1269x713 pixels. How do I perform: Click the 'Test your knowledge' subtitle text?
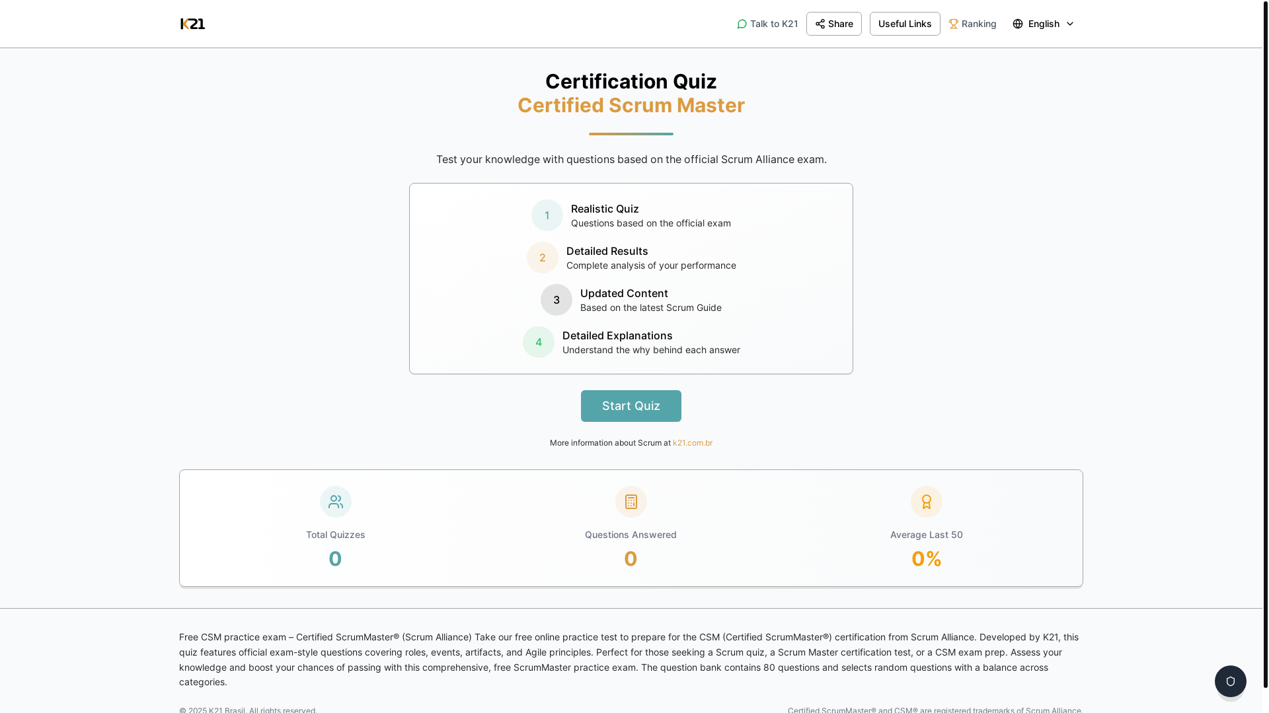coord(631,159)
